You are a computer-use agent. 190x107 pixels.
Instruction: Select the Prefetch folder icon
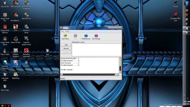coord(26,64)
